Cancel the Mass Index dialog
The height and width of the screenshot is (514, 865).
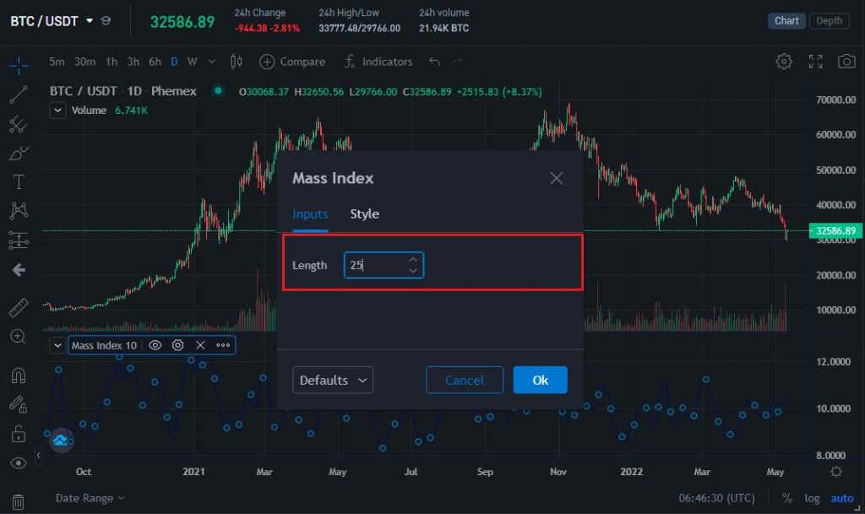[464, 380]
